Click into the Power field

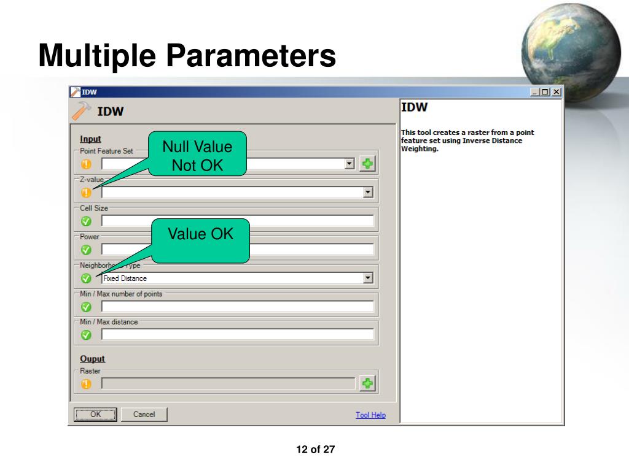point(238,250)
